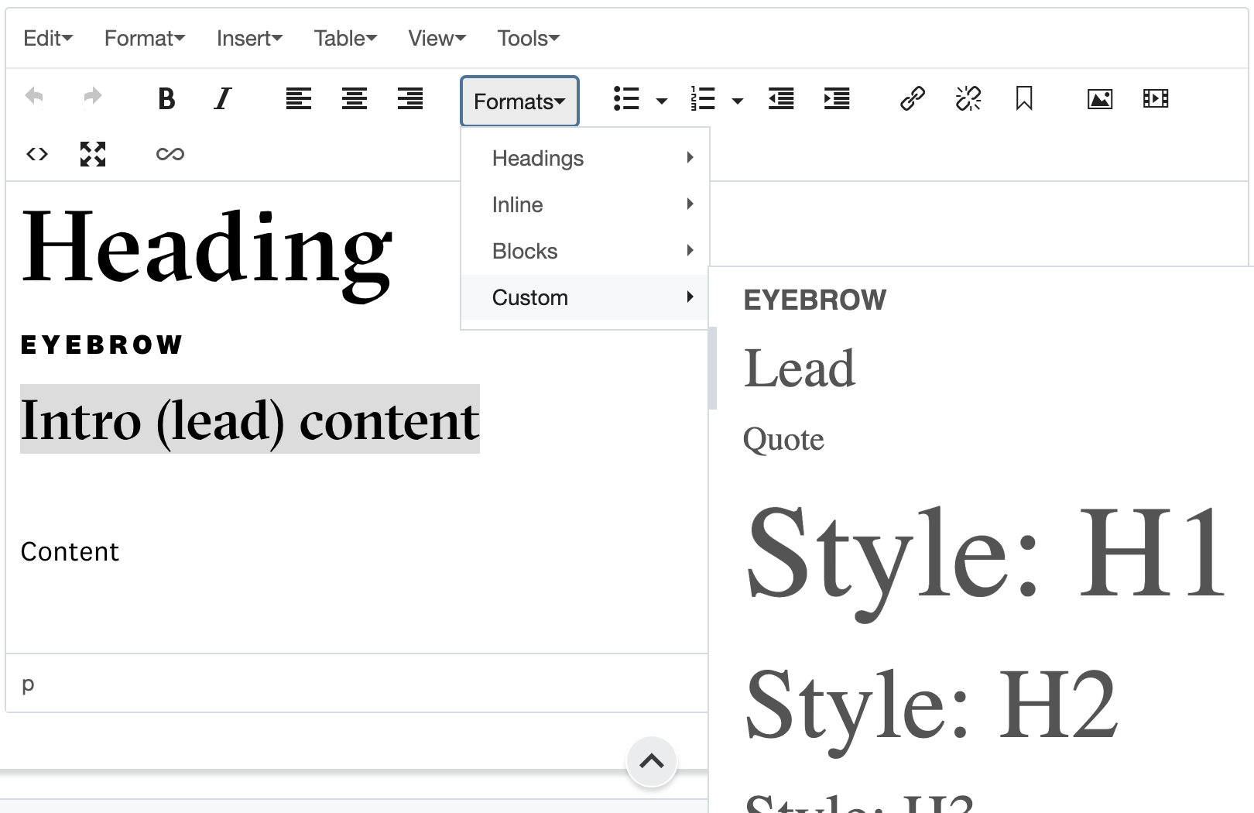Viewport: 1254px width, 813px height.
Task: Toggle the bulleted list
Action: pos(625,99)
